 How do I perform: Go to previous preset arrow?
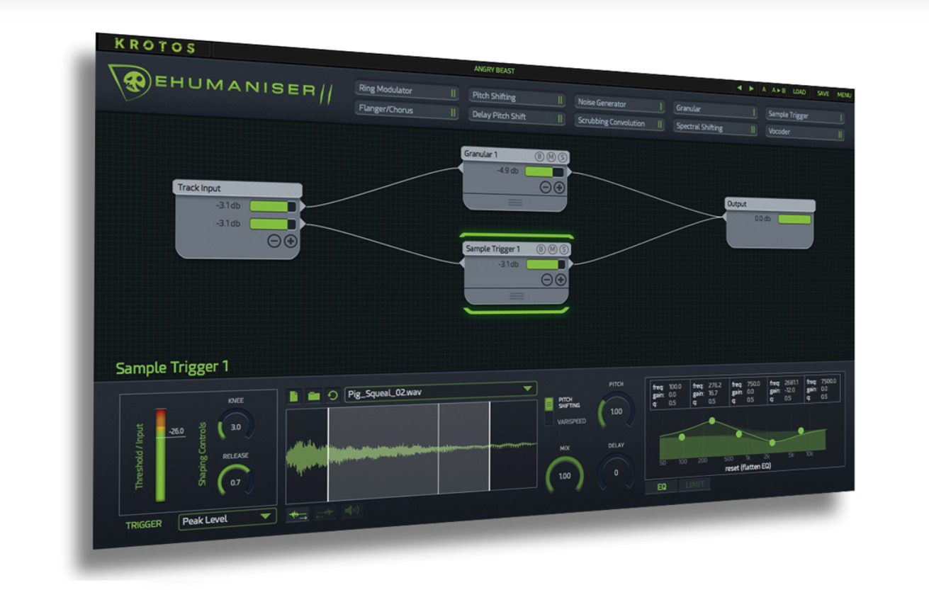(x=740, y=89)
